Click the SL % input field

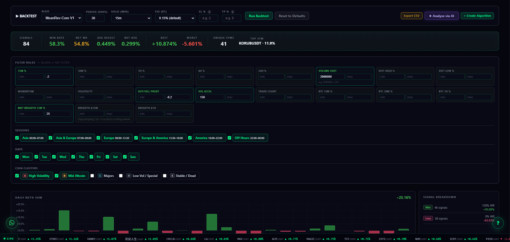pos(209,18)
